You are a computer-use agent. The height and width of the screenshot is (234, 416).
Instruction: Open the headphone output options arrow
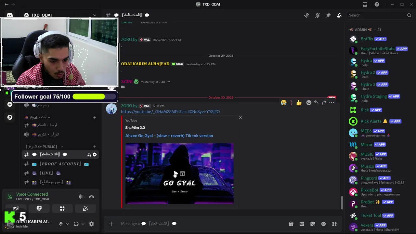click(x=83, y=224)
